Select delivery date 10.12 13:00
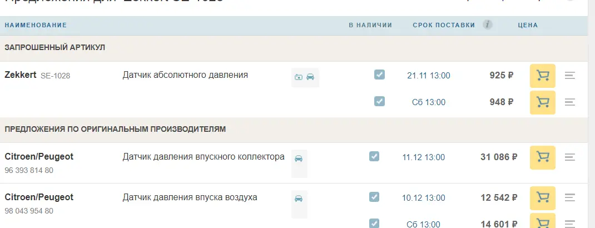The image size is (595, 228). click(424, 198)
